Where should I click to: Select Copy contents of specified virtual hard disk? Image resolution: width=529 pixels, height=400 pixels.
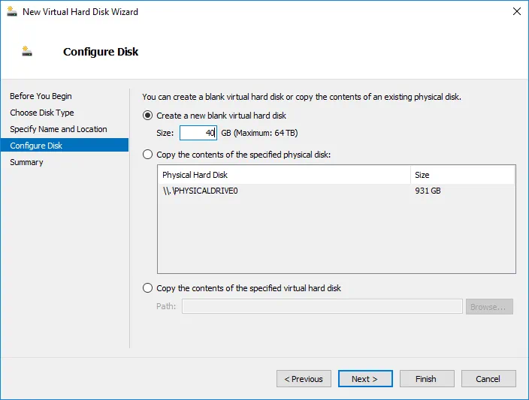tap(148, 288)
